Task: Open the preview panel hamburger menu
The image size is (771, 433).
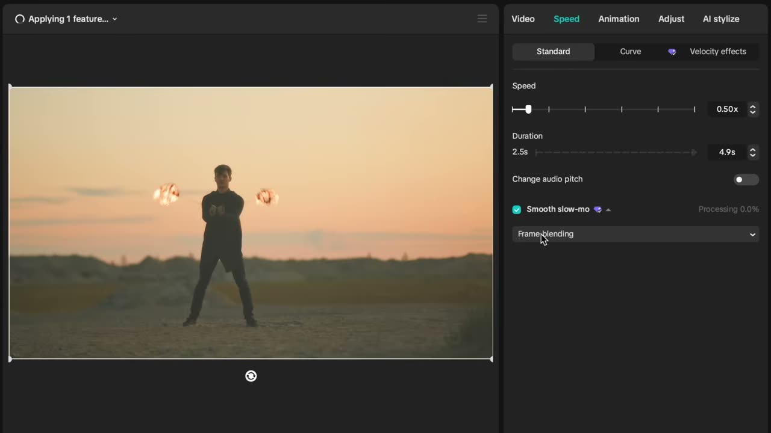Action: (x=482, y=19)
